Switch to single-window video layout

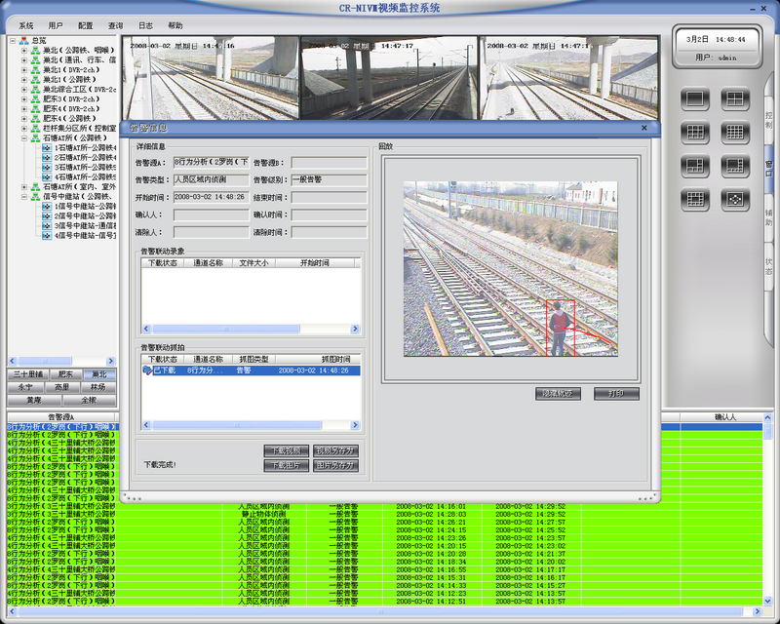pos(694,99)
